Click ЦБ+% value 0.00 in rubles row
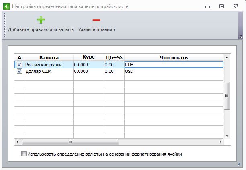246x170 pixels. [114, 65]
